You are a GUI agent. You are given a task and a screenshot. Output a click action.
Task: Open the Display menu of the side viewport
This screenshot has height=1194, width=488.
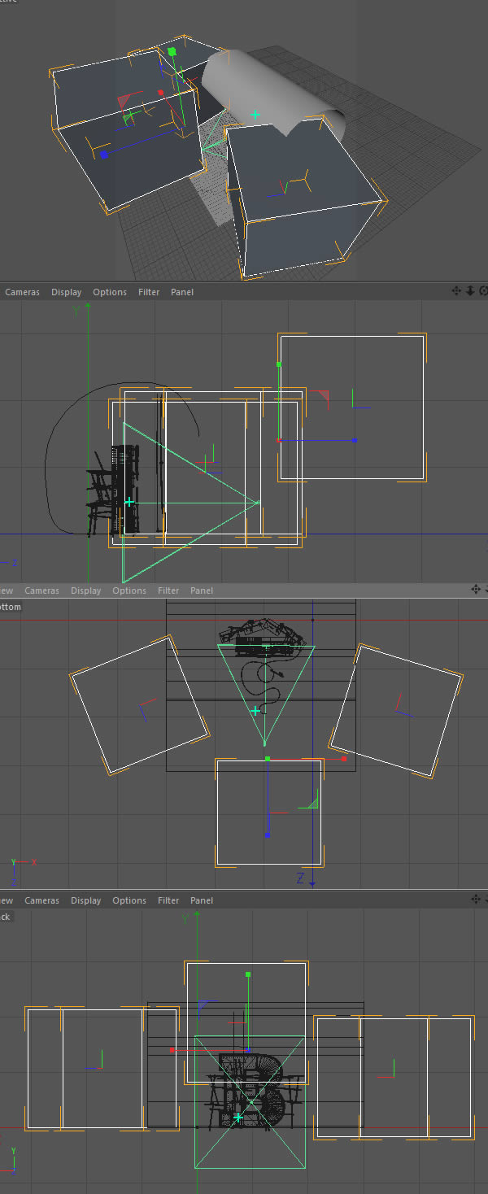point(66,292)
